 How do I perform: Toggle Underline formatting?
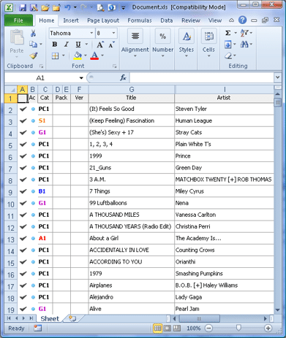point(78,45)
